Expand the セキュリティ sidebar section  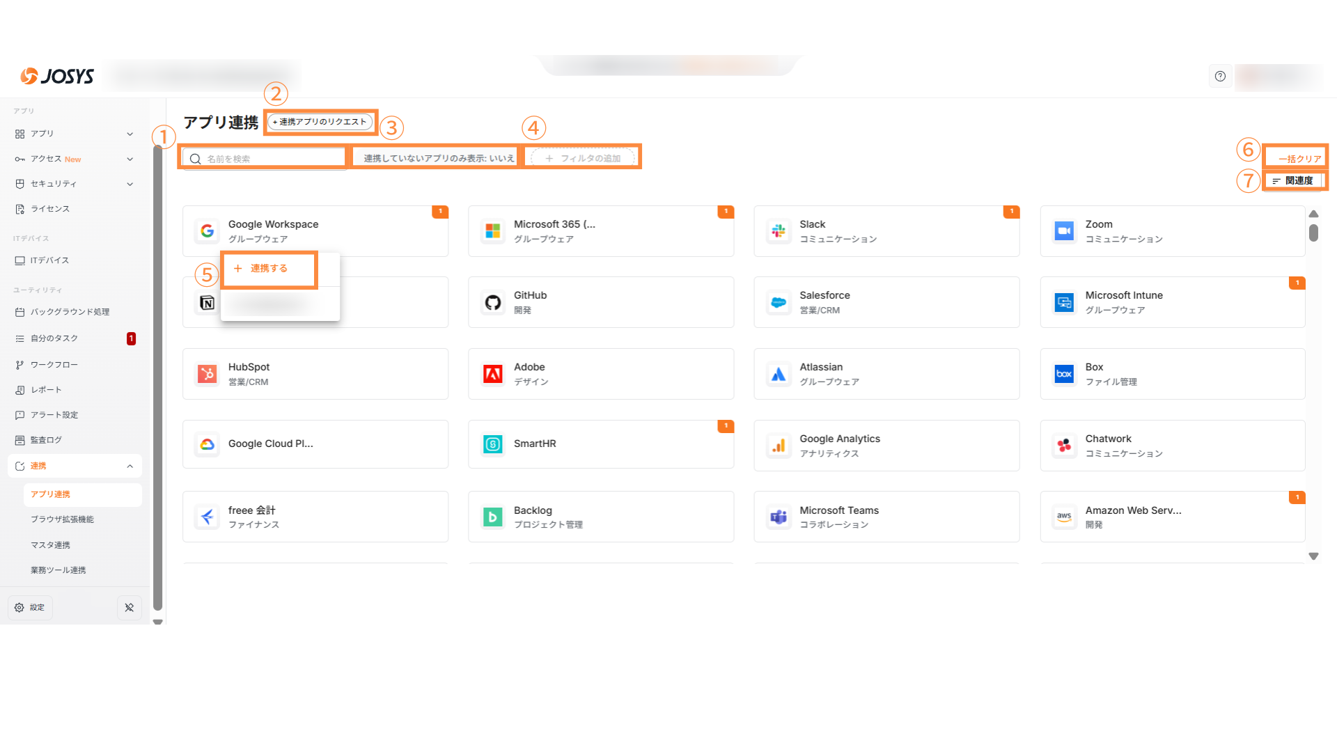click(x=130, y=184)
